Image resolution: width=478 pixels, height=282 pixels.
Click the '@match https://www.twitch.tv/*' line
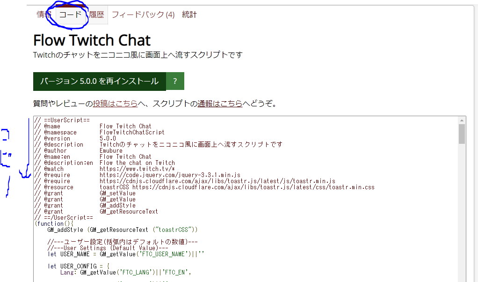[x=105, y=169]
